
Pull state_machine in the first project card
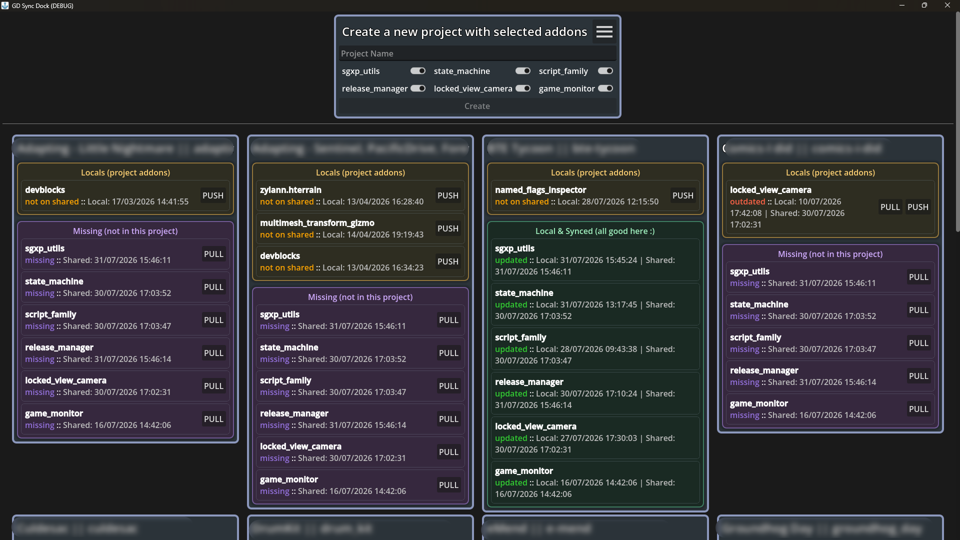[213, 287]
